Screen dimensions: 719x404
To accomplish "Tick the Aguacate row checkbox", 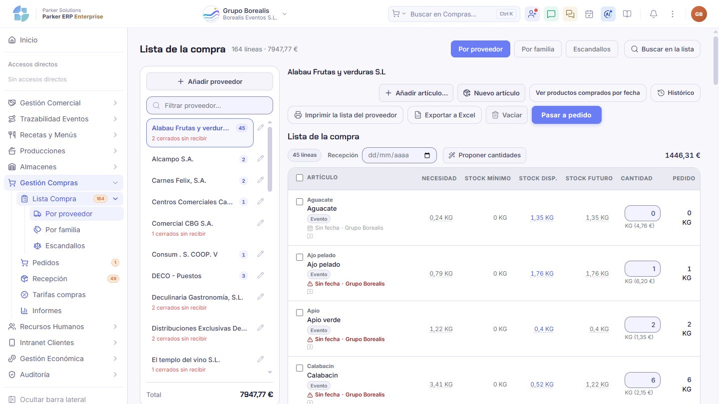I will coord(300,202).
